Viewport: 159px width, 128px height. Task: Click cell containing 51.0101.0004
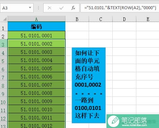pos(36,60)
